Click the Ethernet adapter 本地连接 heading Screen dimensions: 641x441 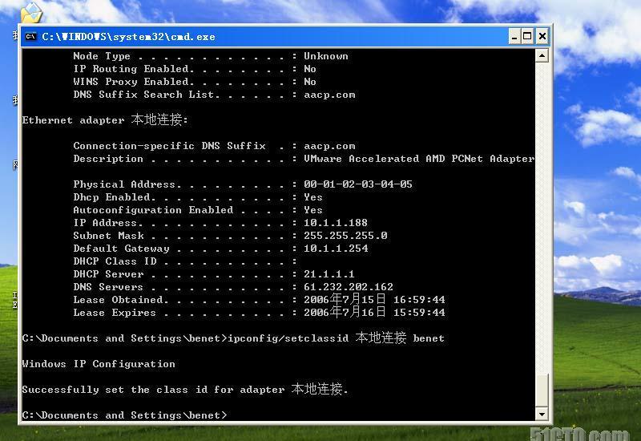tap(105, 119)
